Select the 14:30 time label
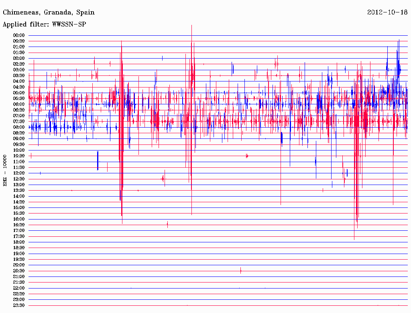 (x=18, y=202)
